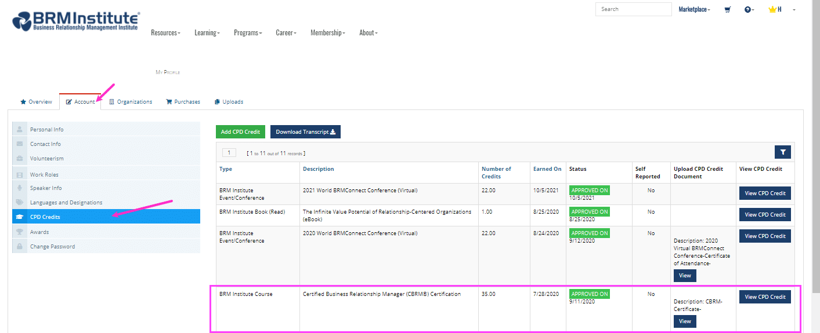Screen dimensions: 820x333
Task: Sort by the Description column header
Action: (319, 169)
